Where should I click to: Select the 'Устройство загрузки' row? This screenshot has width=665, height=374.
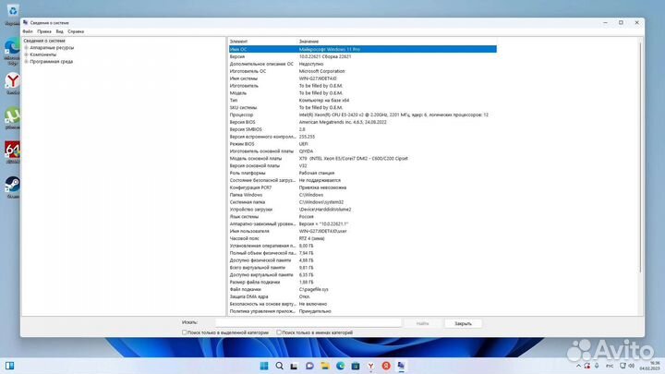pos(362,210)
